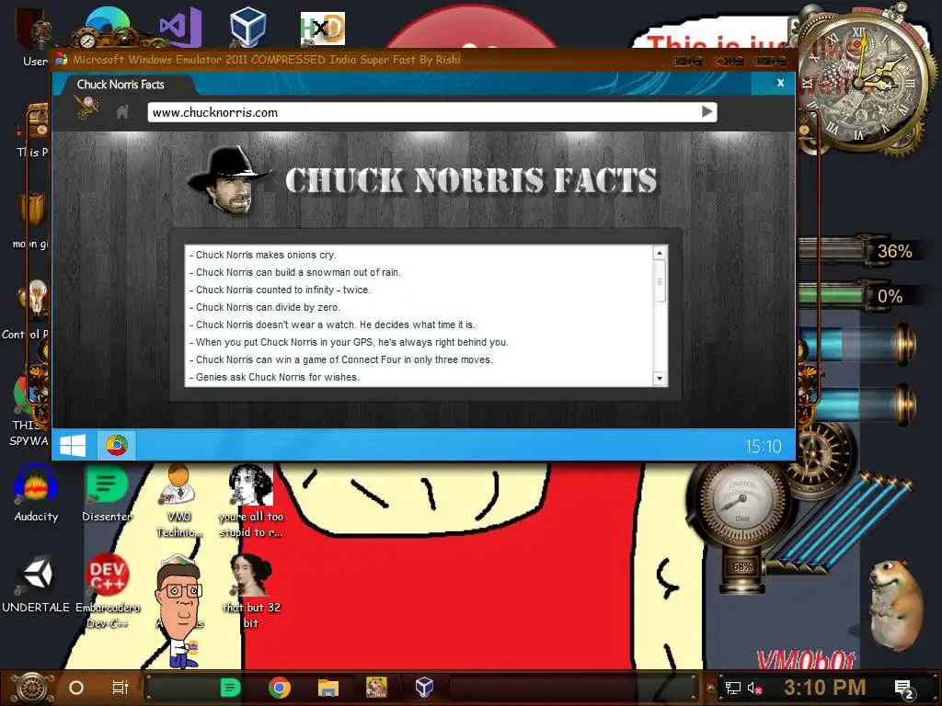Click the muted speaker tray icon
Image resolution: width=942 pixels, height=706 pixels.
click(754, 689)
